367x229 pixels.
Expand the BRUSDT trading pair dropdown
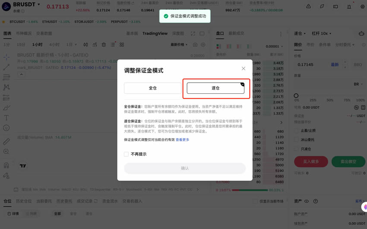(x=39, y=4)
